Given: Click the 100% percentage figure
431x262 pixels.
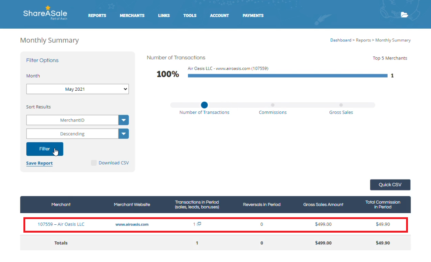Looking at the screenshot, I should 168,74.
